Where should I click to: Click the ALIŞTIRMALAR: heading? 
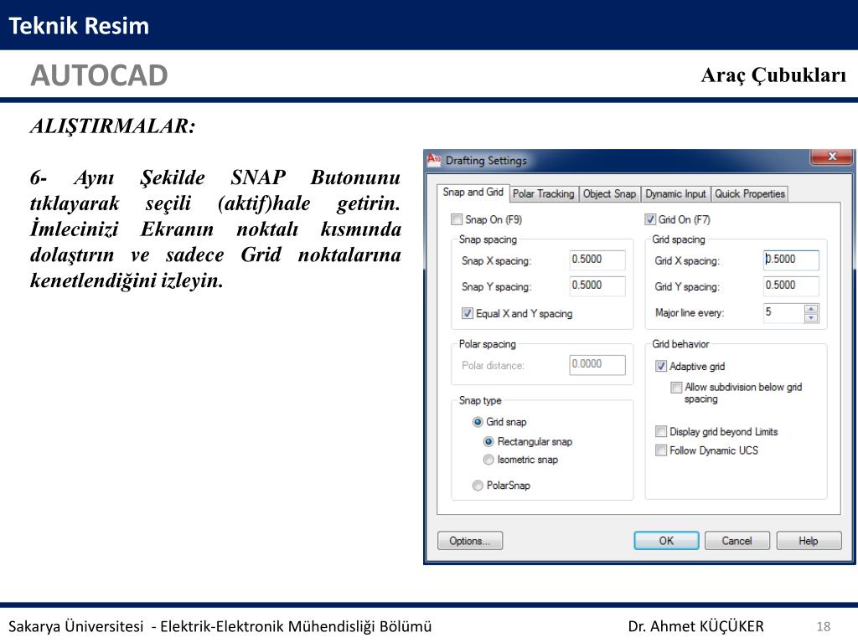pyautogui.click(x=113, y=126)
